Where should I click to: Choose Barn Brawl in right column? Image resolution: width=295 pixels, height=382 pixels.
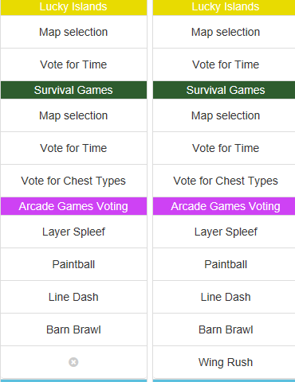[x=224, y=329]
